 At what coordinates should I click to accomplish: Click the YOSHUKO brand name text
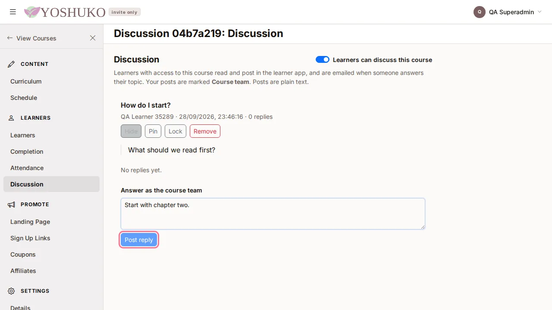(x=73, y=12)
